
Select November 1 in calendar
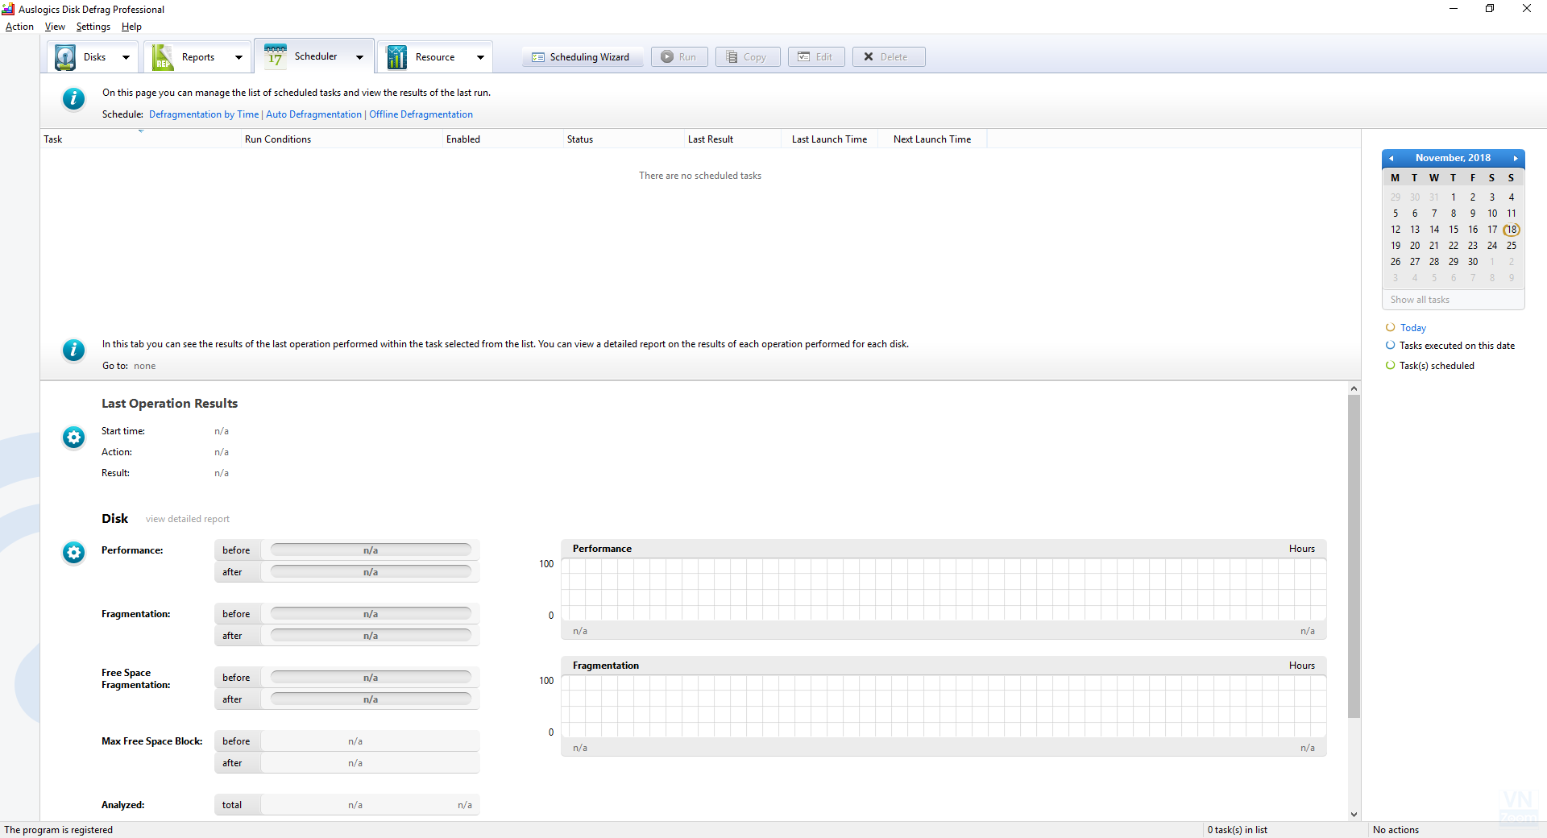[1454, 197]
